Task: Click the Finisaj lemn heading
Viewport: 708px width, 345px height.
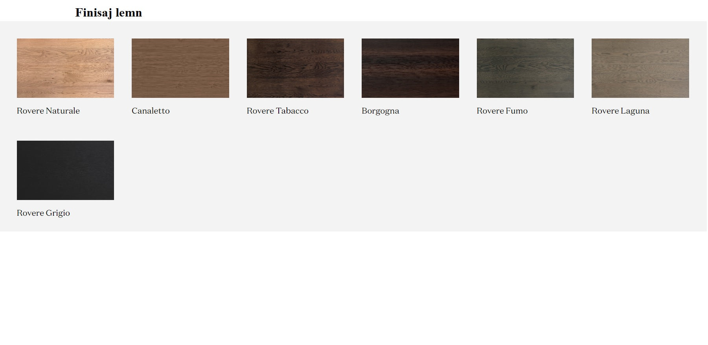Action: tap(108, 13)
